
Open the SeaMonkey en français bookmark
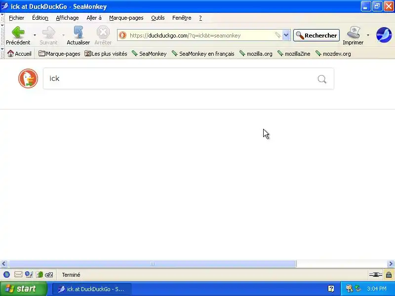[203, 54]
